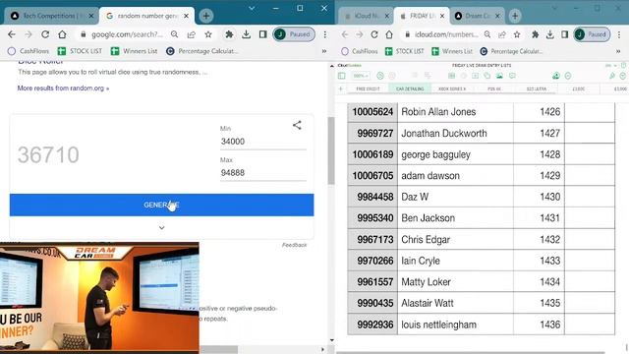Viewport: 629px width, 354px height.
Task: Show hidden bookmarks in the iCloud window
Action: tap(618, 51)
